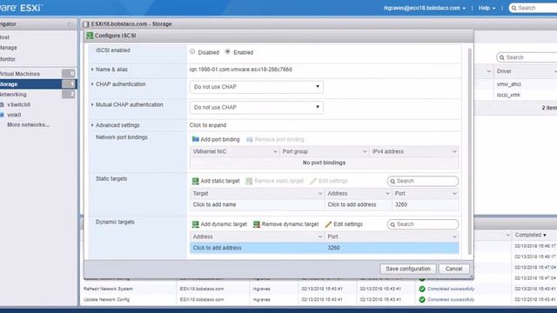Click the vmw_ahci driver cell
Viewport: 557px width, 313px height.
pos(508,84)
